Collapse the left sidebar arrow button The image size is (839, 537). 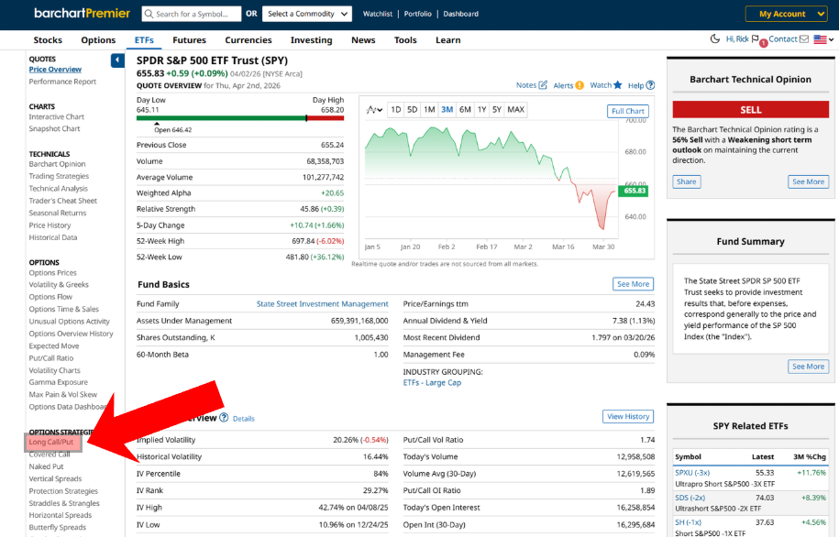click(x=117, y=60)
